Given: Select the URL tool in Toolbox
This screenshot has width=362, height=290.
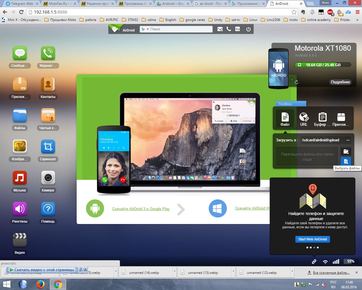Looking at the screenshot, I should 304,119.
